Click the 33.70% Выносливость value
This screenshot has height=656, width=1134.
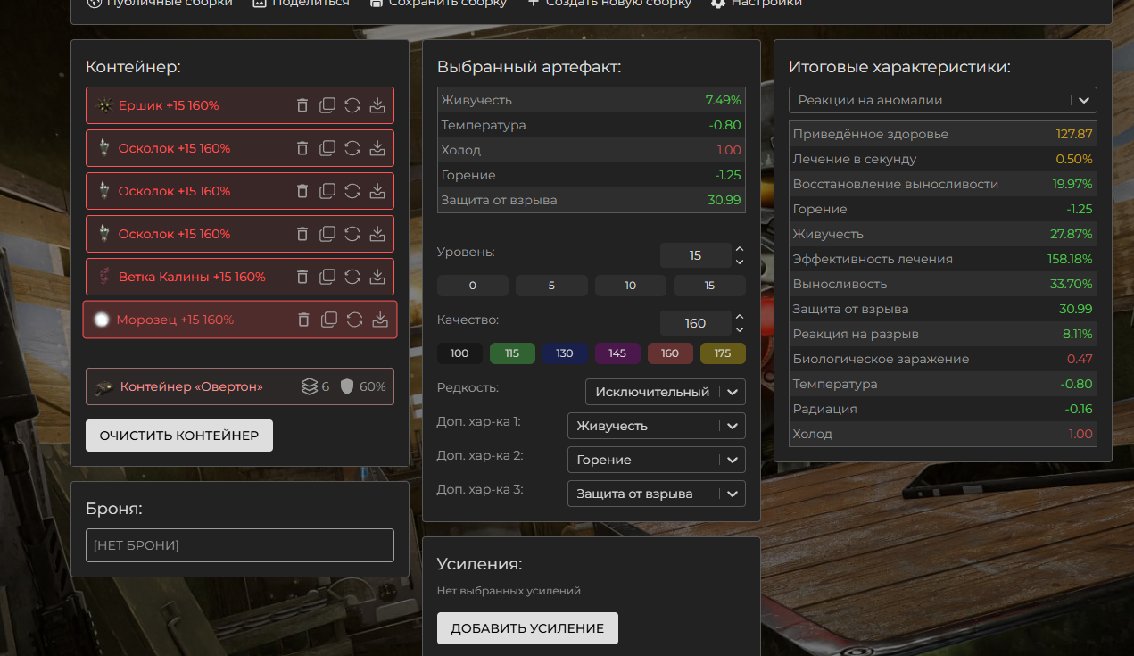click(1072, 284)
